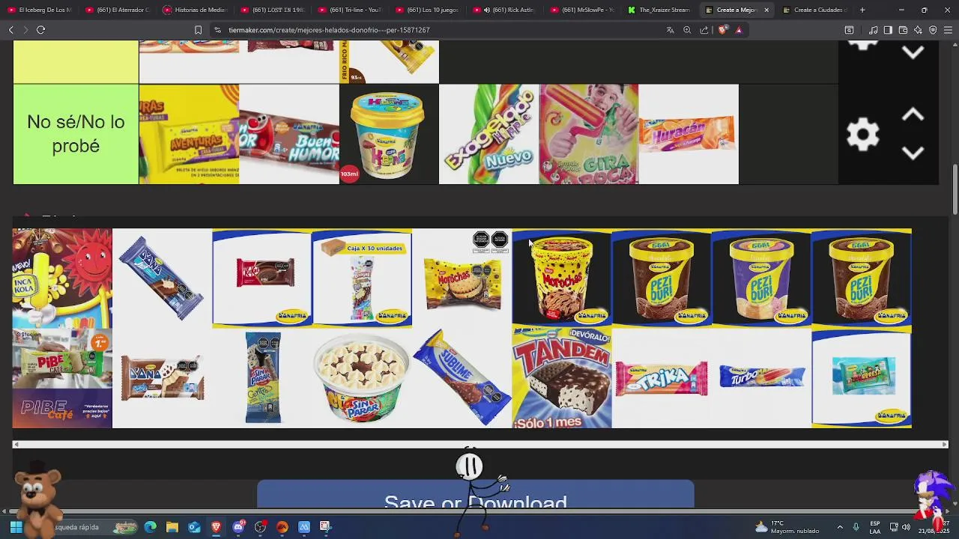Open Microsoft Edge from taskbar
Screen dimensions: 959x539
point(151,527)
